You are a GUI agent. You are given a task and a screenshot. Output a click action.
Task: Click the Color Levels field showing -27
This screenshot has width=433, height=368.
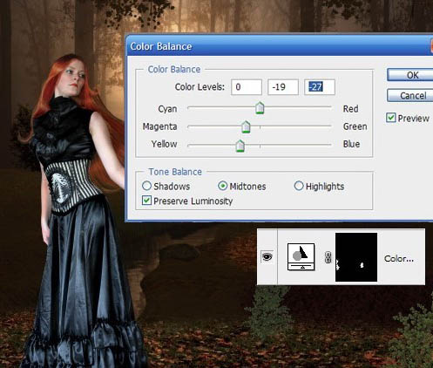(320, 87)
